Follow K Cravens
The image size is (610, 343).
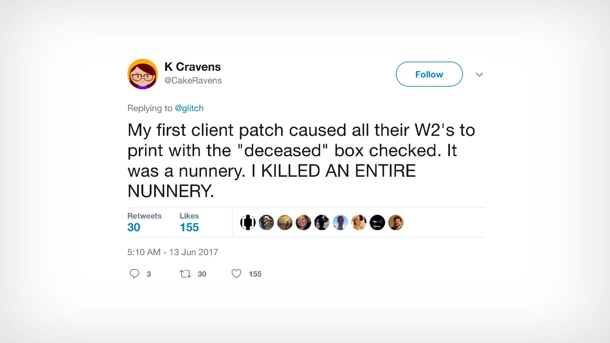(429, 74)
